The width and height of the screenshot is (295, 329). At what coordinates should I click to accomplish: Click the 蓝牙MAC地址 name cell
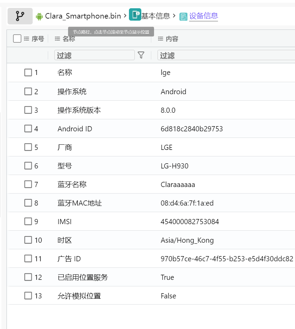(x=80, y=203)
